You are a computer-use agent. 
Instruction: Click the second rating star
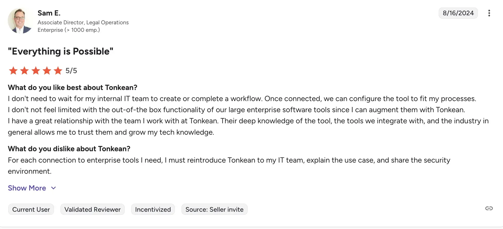(x=25, y=71)
